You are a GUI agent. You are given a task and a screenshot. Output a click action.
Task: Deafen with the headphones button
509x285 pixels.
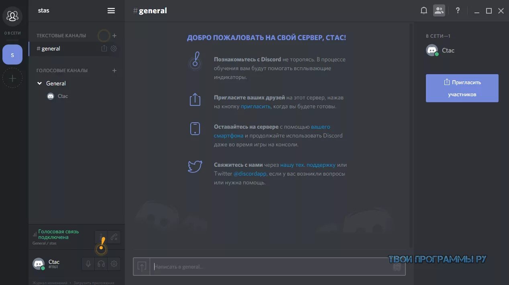tap(101, 264)
